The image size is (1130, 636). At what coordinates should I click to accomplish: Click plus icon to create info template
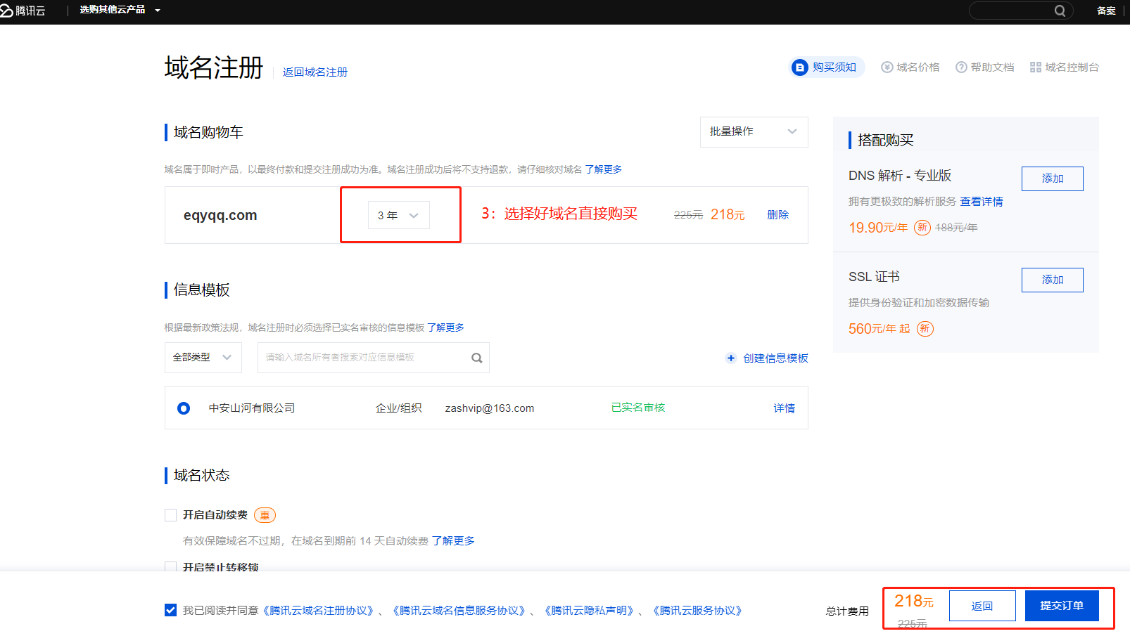point(731,358)
